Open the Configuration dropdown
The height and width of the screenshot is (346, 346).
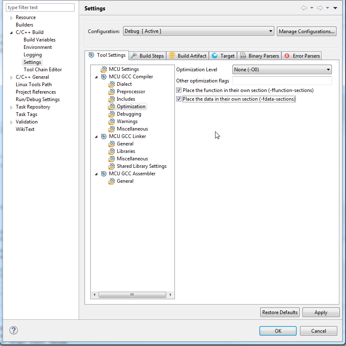[x=198, y=31]
